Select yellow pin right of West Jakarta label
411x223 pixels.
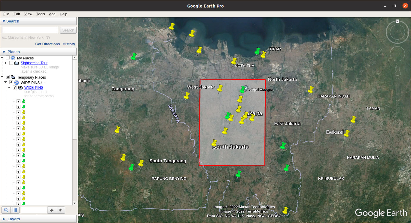(x=220, y=88)
